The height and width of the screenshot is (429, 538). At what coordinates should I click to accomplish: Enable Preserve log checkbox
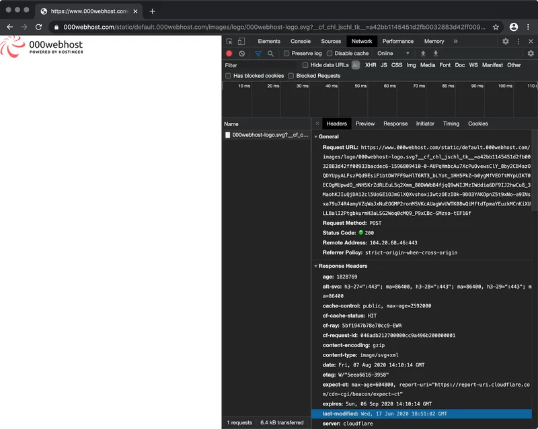[x=286, y=54]
